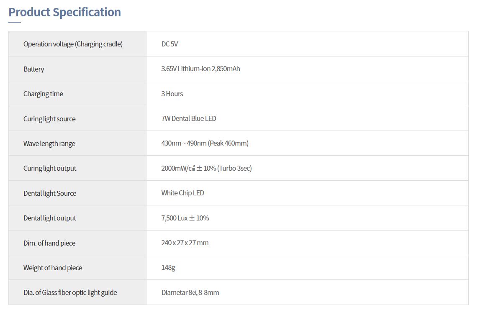Select the Battery row label
This screenshot has width=480, height=310.
tap(33, 69)
